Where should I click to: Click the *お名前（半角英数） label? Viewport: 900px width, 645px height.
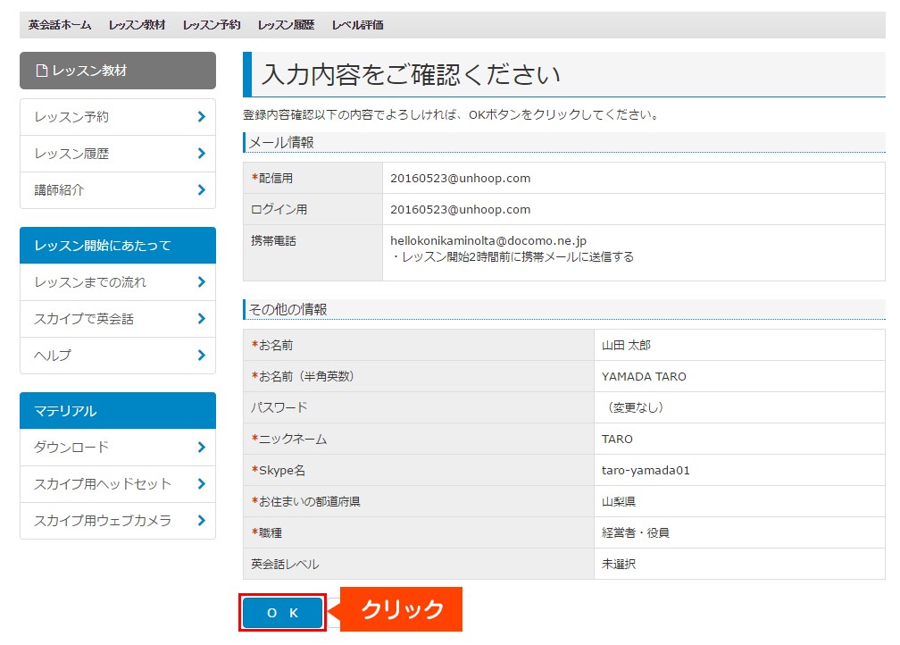pyautogui.click(x=304, y=377)
